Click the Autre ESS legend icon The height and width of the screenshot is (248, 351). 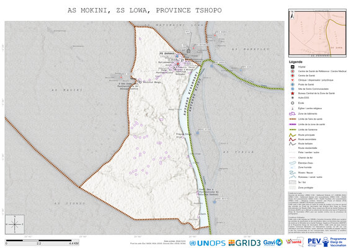click(x=292, y=98)
